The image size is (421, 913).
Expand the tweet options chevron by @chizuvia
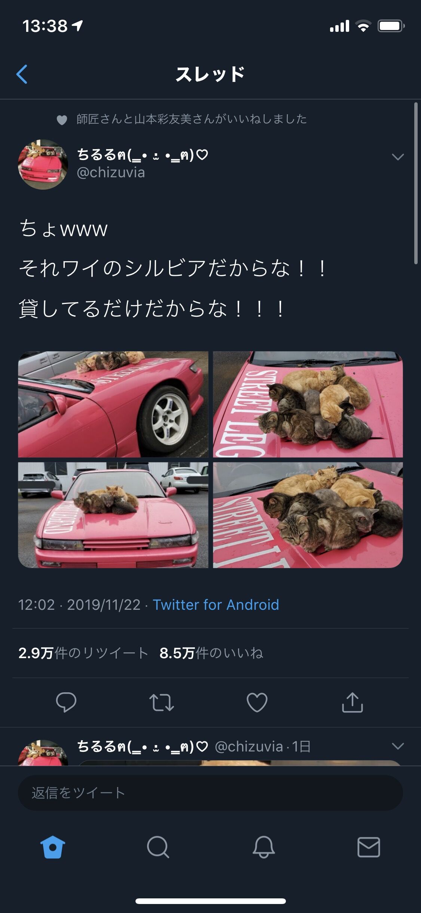pyautogui.click(x=398, y=157)
